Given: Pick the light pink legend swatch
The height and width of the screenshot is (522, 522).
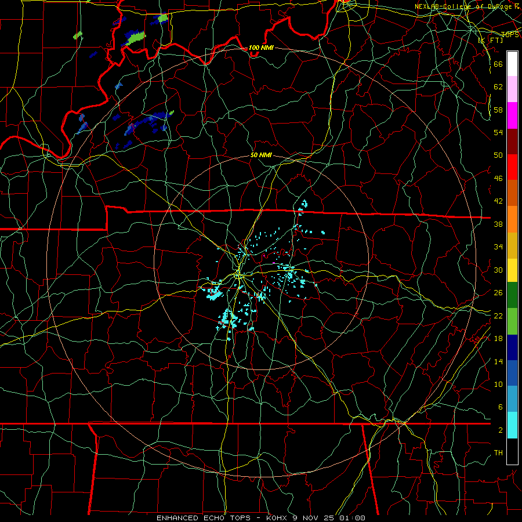Looking at the screenshot, I should tap(512, 89).
